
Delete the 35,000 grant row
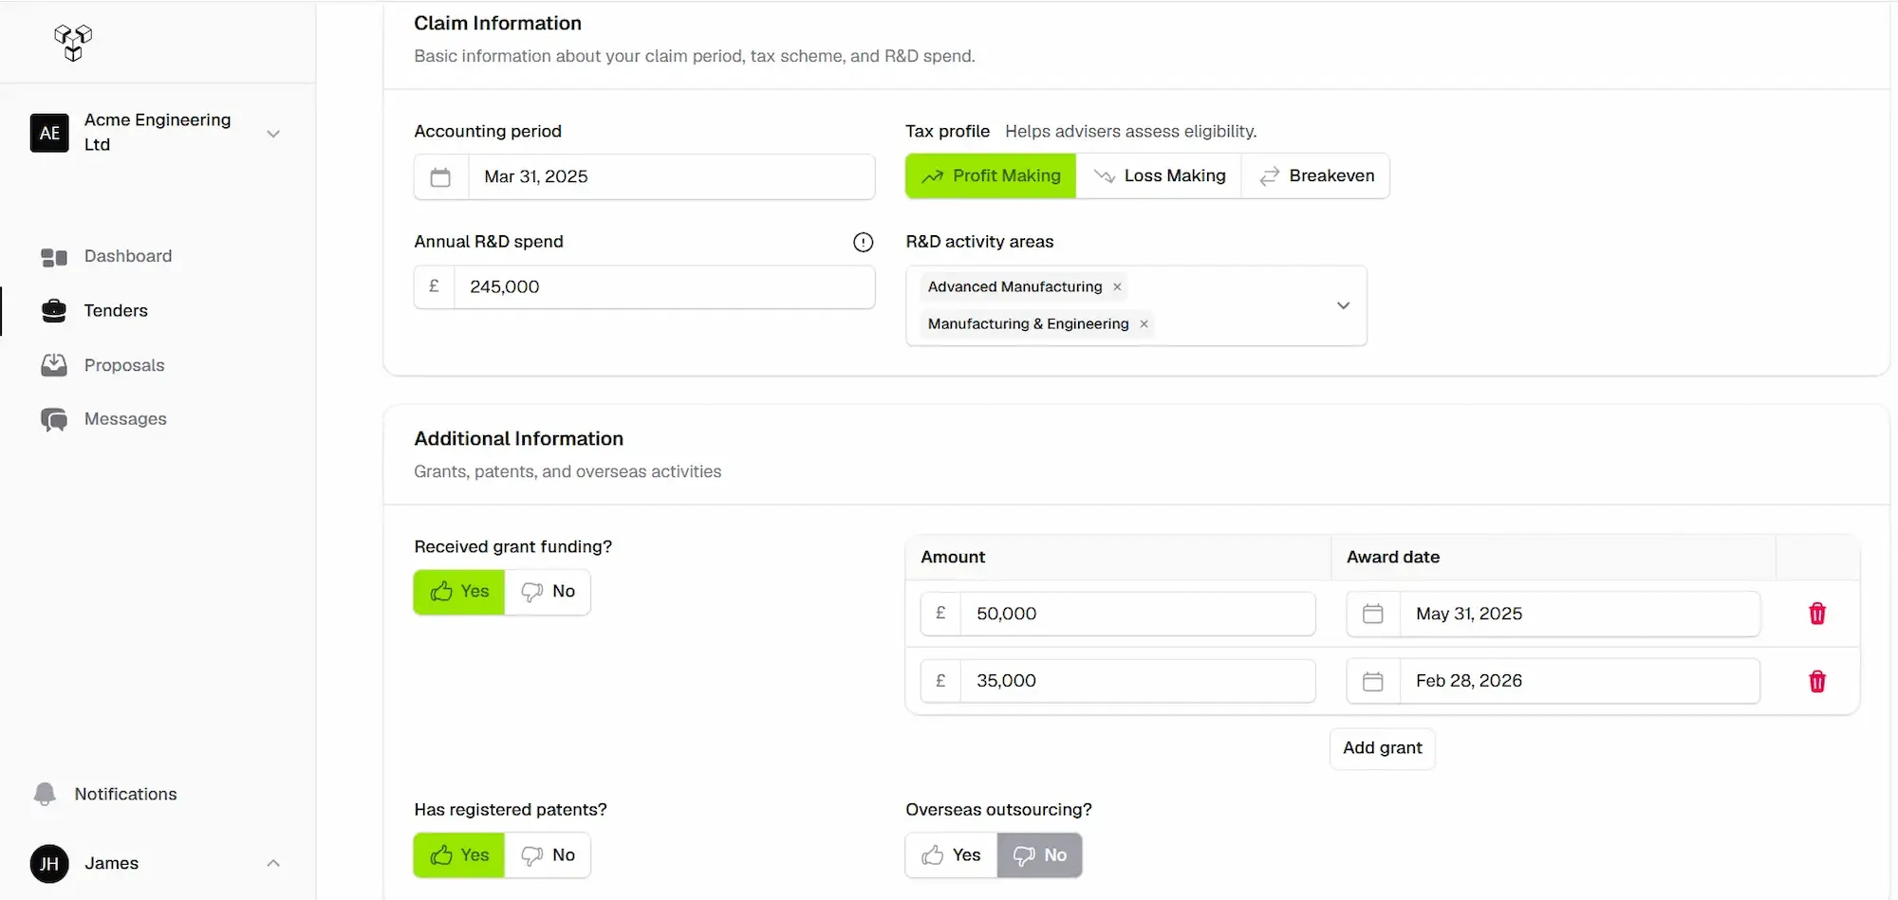coord(1817,681)
